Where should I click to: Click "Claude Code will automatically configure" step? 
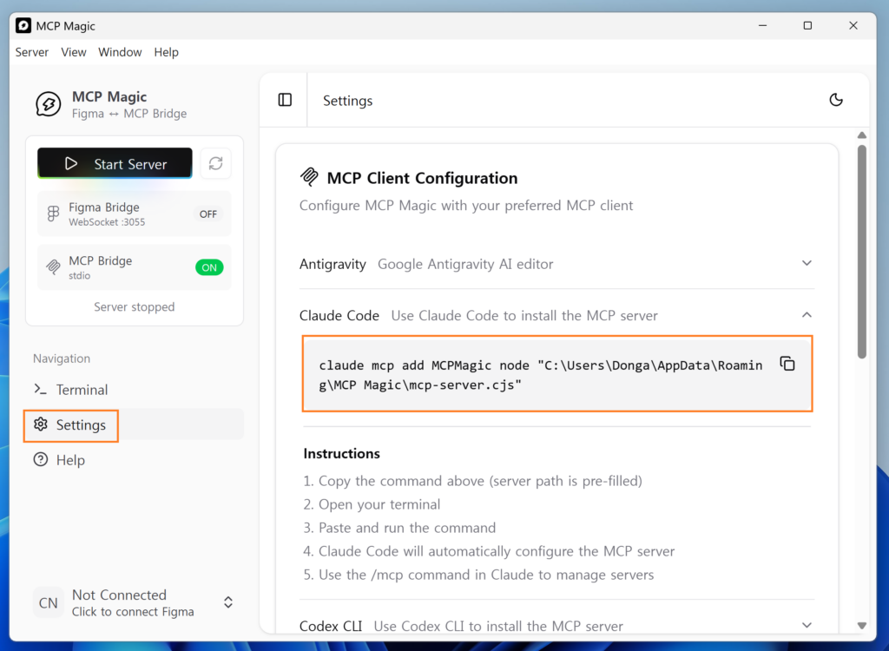click(497, 551)
